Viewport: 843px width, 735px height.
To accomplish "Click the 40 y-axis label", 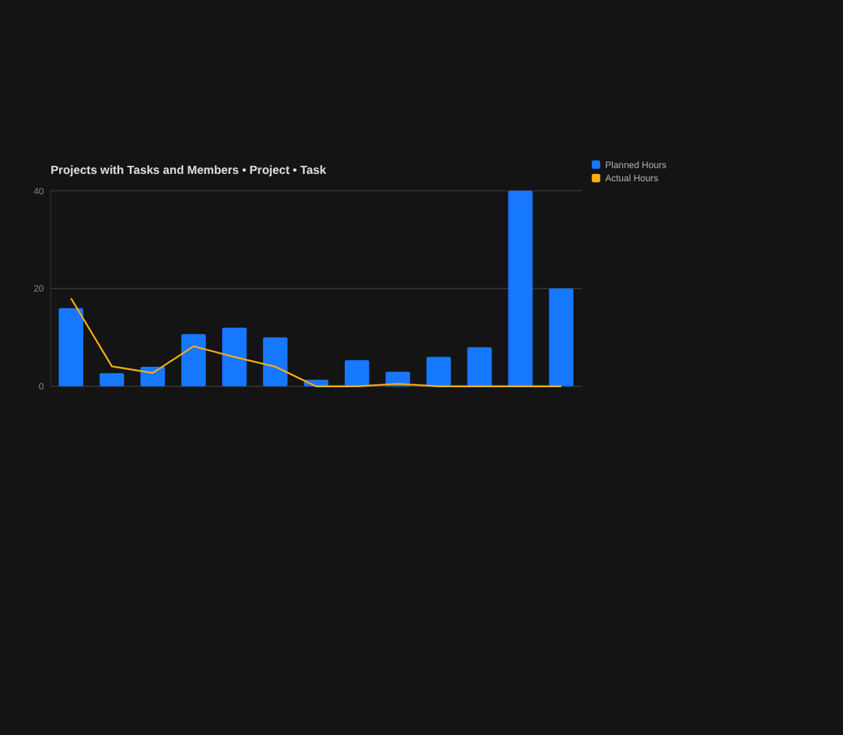I will point(39,192).
